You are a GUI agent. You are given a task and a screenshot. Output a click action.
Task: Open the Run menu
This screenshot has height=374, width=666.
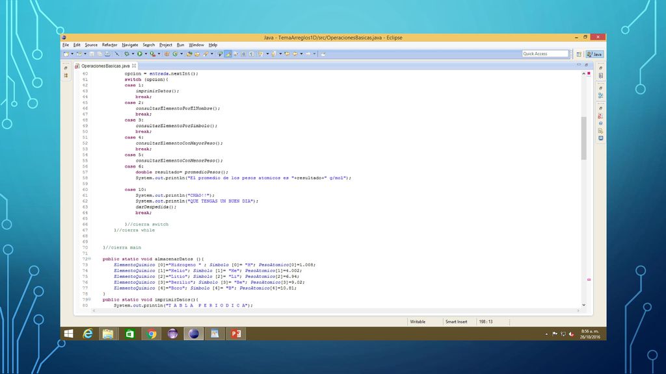(181, 45)
